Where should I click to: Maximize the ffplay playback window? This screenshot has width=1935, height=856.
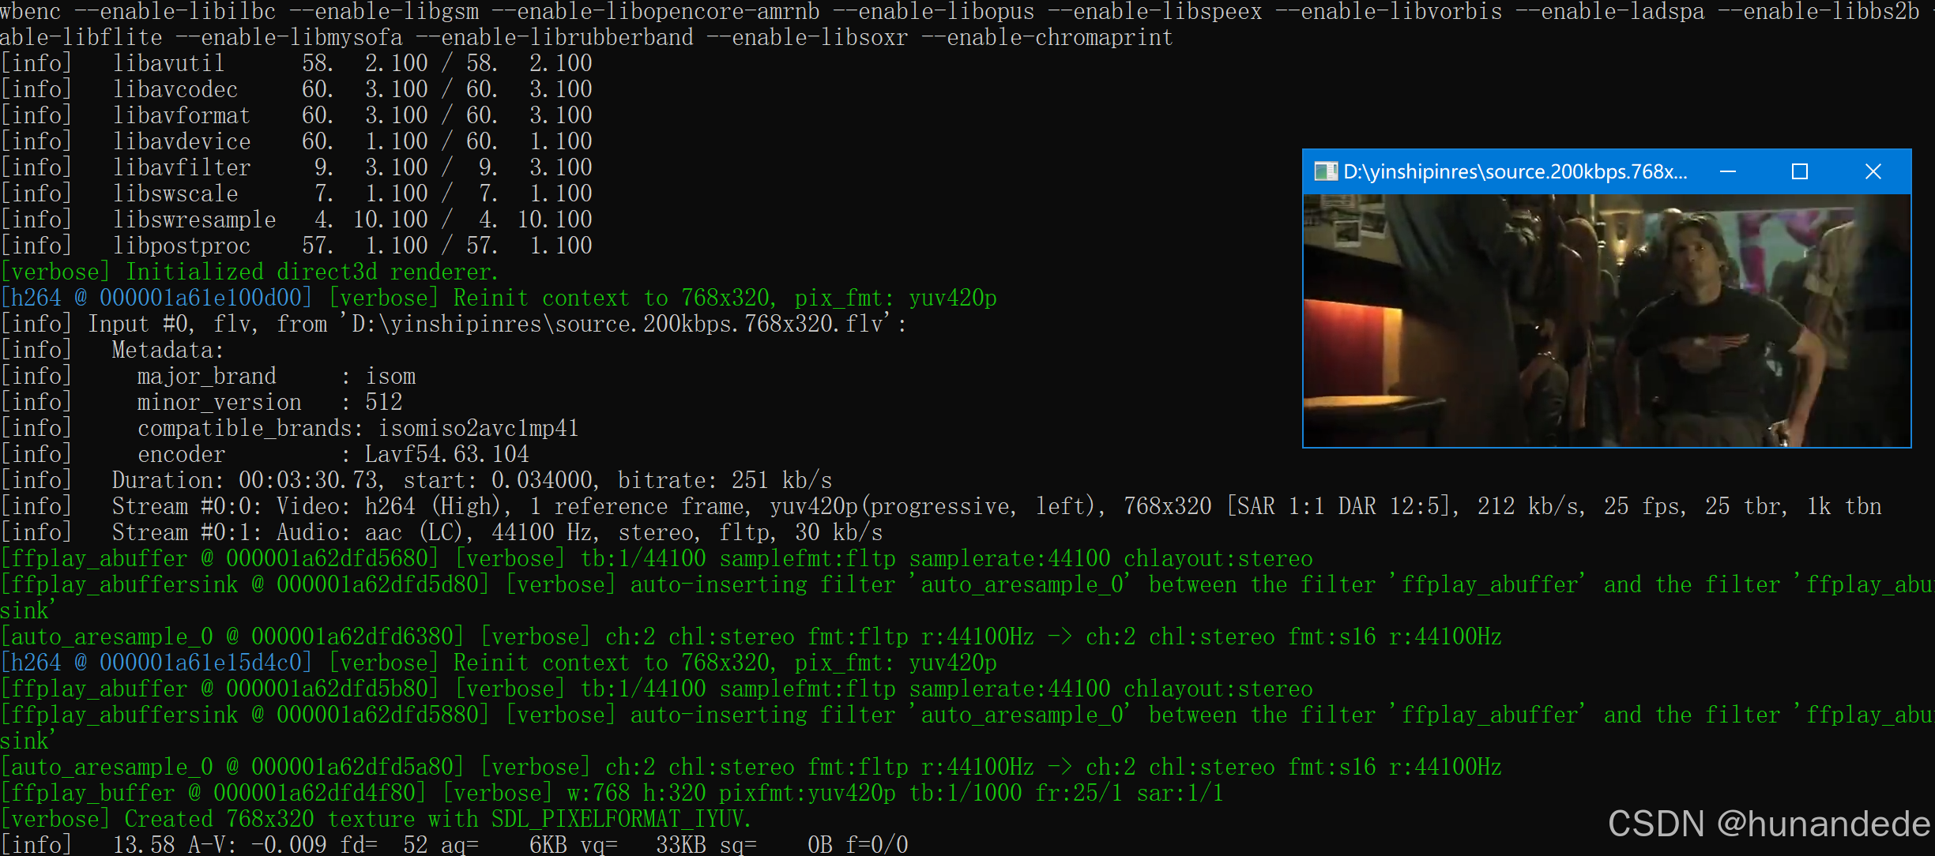[x=1801, y=171]
